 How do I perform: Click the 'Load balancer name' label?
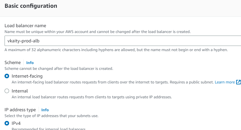(25, 26)
